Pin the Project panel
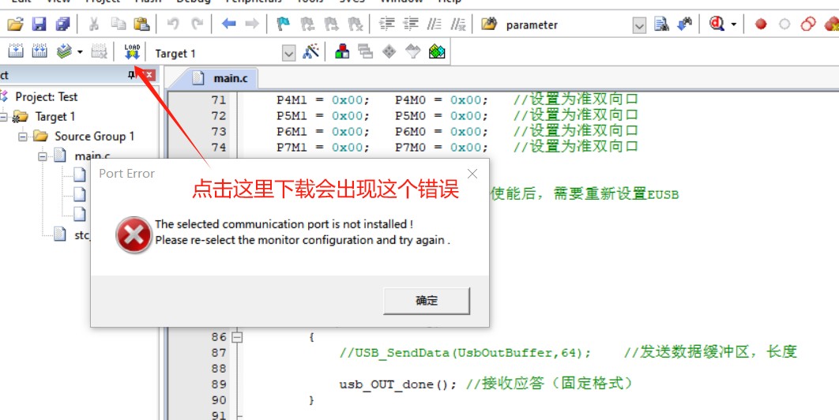Viewport: 839px width, 420px height. click(x=132, y=76)
